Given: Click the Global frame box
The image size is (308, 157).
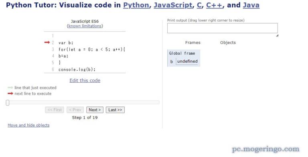Looking at the screenshot, I should click(184, 58).
